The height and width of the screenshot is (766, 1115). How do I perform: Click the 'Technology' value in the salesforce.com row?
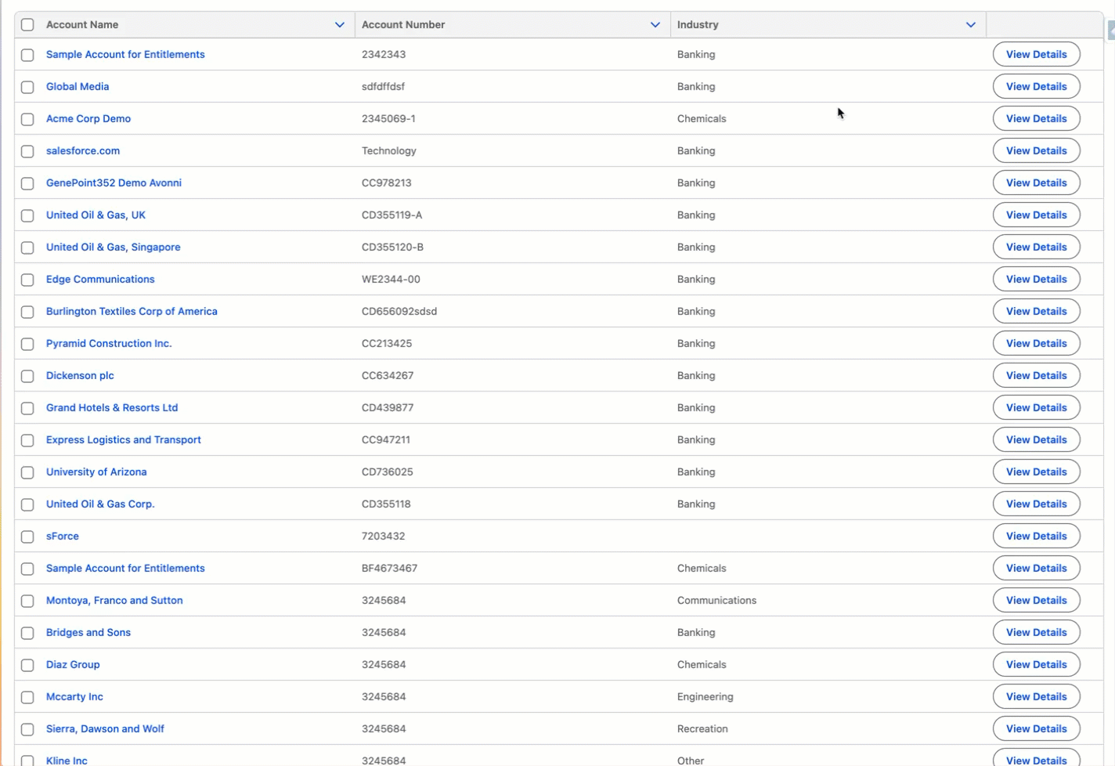tap(389, 151)
